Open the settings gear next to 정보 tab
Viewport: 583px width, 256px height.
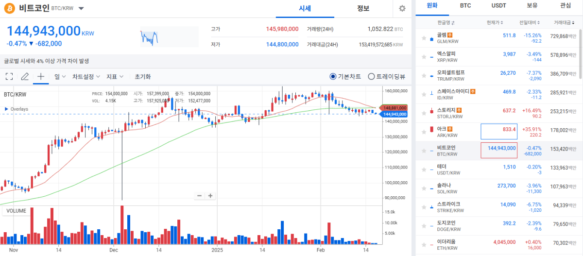[x=402, y=8]
